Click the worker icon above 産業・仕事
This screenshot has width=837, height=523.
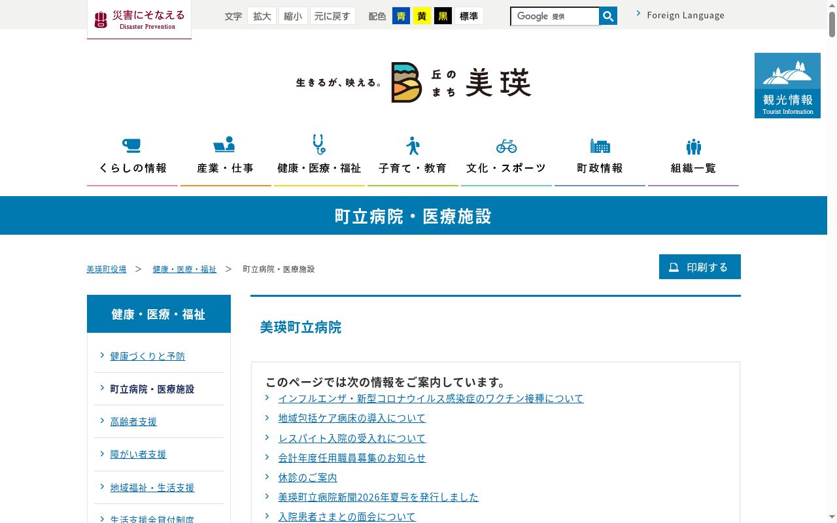coord(225,144)
